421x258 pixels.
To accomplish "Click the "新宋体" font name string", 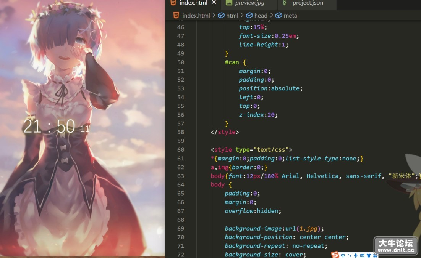I will [x=402, y=176].
